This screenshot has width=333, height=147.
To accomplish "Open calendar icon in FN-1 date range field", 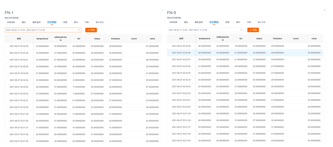I will 79,30.
